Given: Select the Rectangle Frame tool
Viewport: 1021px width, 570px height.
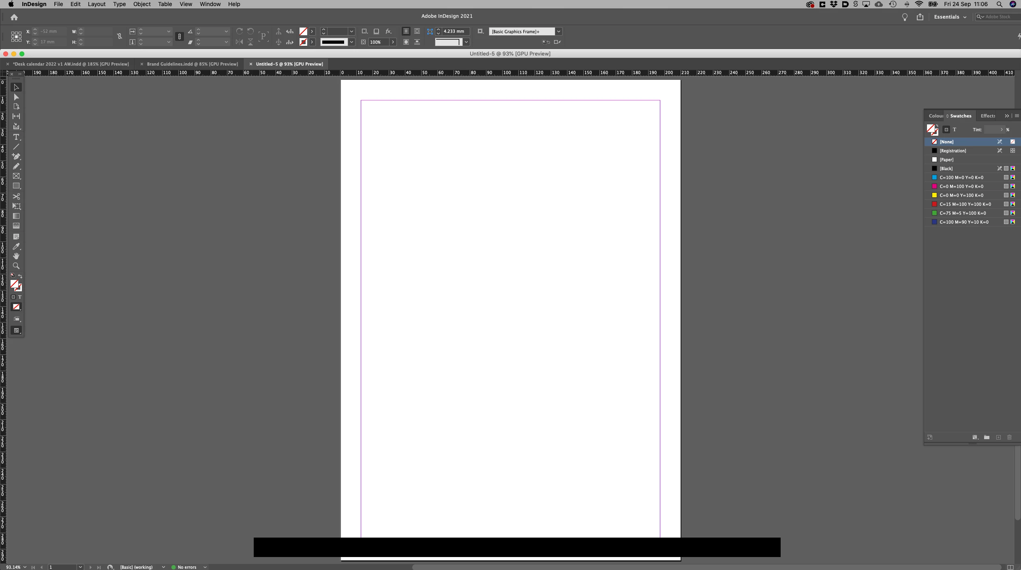Looking at the screenshot, I should pyautogui.click(x=16, y=176).
